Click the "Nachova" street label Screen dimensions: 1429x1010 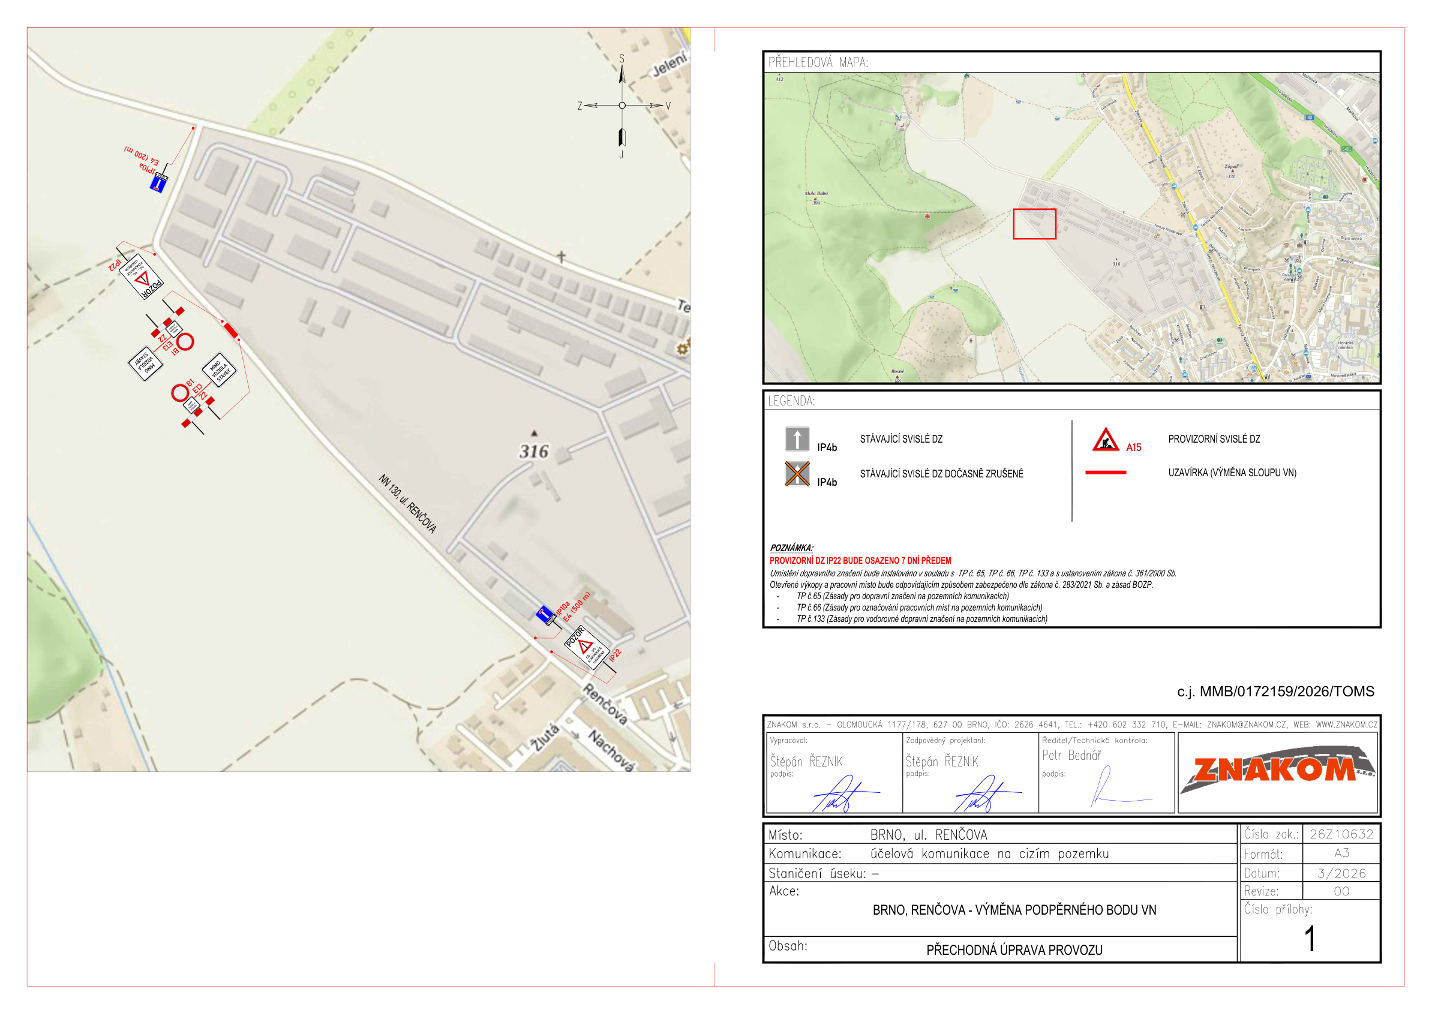612,751
